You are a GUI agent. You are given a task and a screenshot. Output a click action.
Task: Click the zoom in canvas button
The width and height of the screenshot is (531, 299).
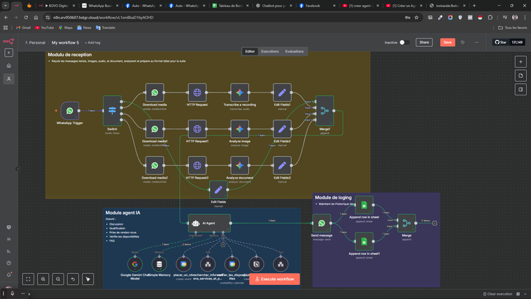(x=43, y=279)
